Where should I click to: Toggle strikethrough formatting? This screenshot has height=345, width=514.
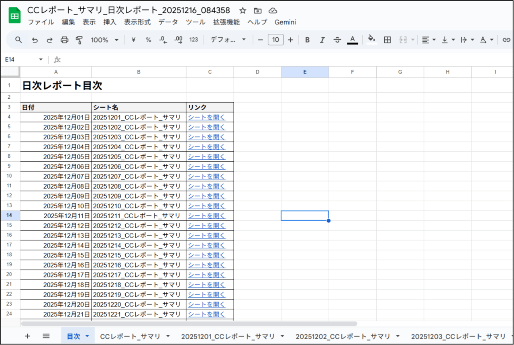(x=337, y=40)
